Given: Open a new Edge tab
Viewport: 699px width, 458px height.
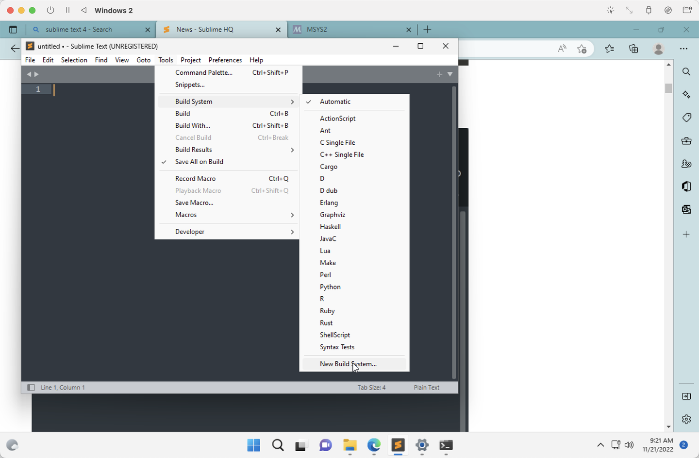Looking at the screenshot, I should click(427, 30).
